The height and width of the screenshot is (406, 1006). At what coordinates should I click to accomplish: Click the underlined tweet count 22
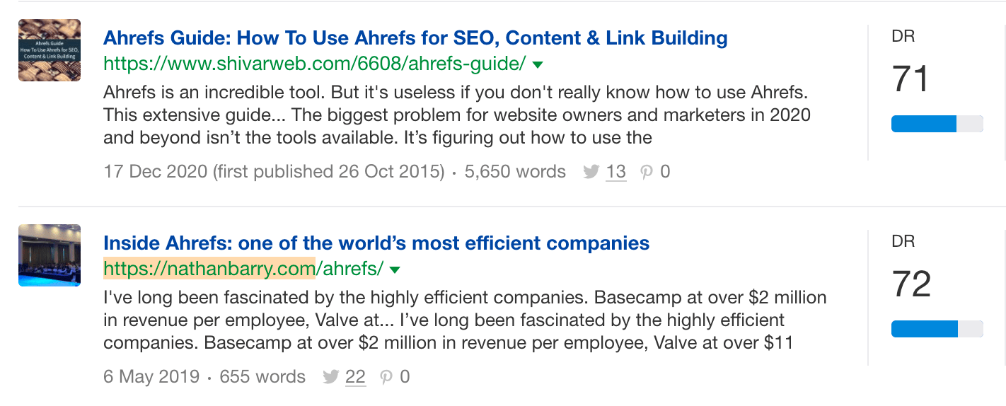(x=355, y=377)
